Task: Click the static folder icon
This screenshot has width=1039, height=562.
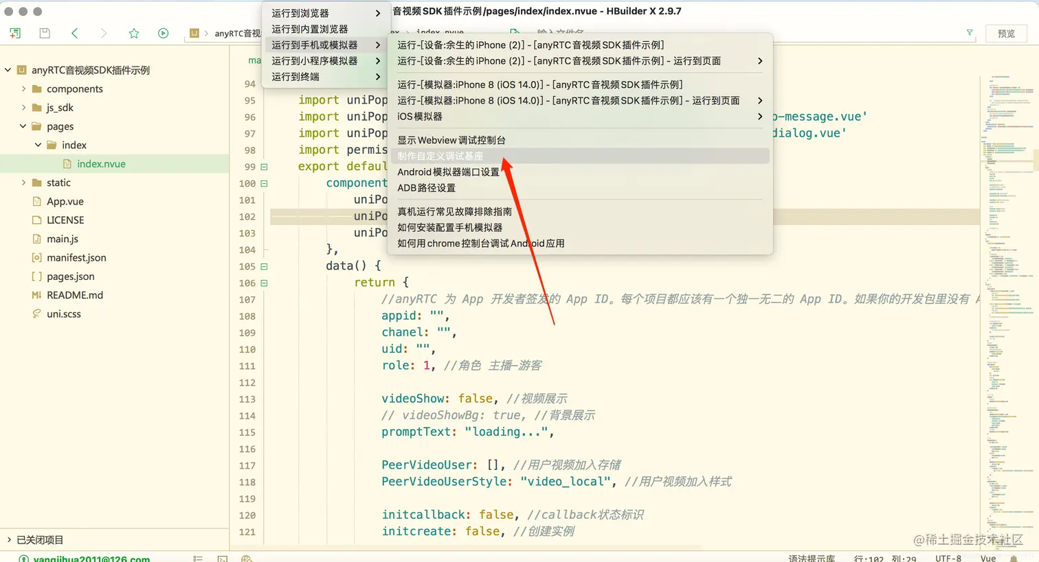Action: pyautogui.click(x=37, y=183)
